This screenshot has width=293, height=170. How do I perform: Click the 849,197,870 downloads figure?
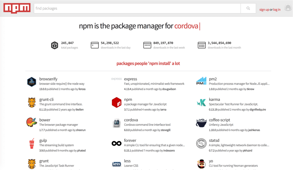(x=163, y=43)
